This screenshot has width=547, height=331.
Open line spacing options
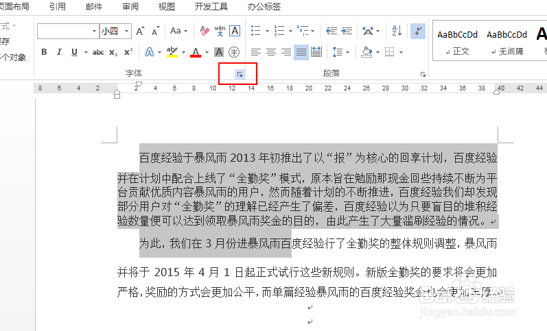[341, 52]
